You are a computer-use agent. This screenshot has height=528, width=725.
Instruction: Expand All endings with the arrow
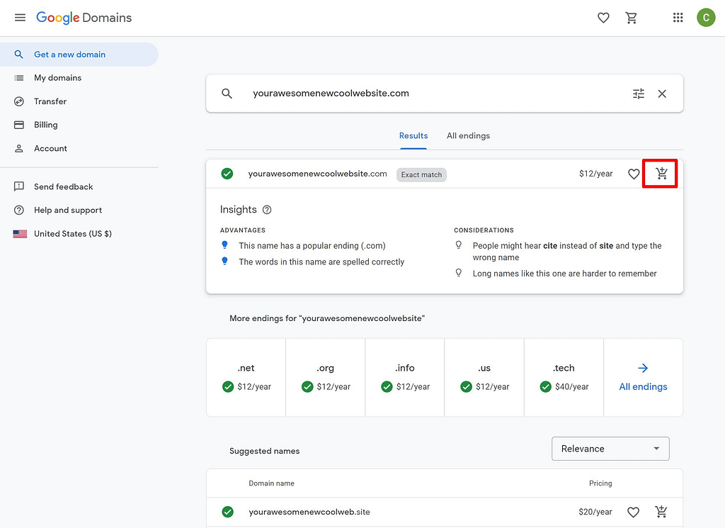(643, 368)
